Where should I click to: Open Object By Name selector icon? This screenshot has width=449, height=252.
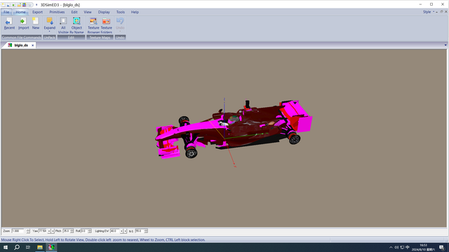(76, 21)
